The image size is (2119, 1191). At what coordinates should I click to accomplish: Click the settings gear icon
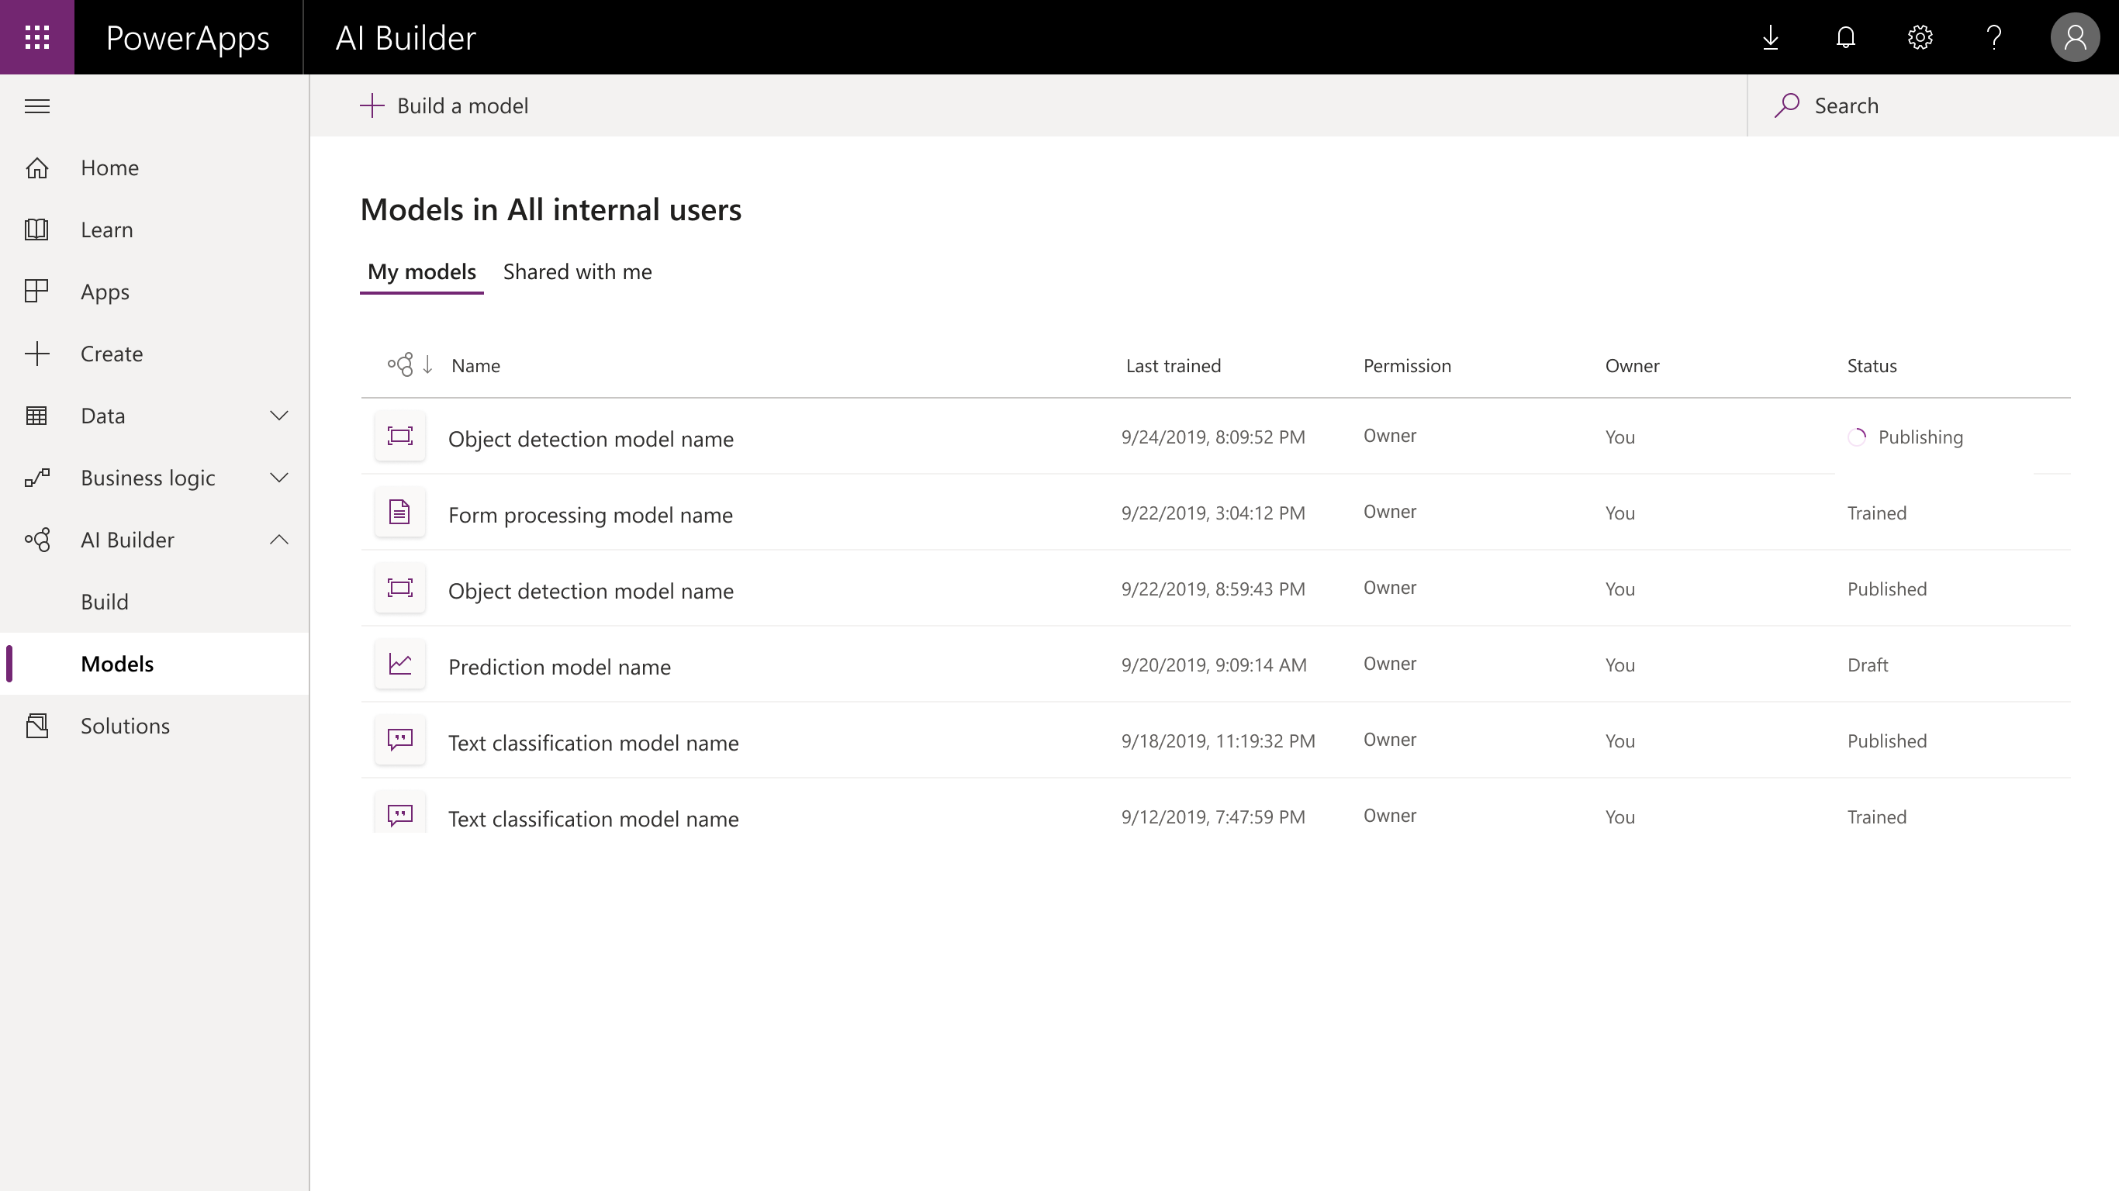point(1921,36)
